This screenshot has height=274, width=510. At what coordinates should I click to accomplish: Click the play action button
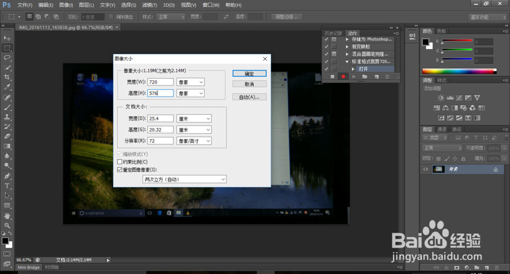(354, 77)
